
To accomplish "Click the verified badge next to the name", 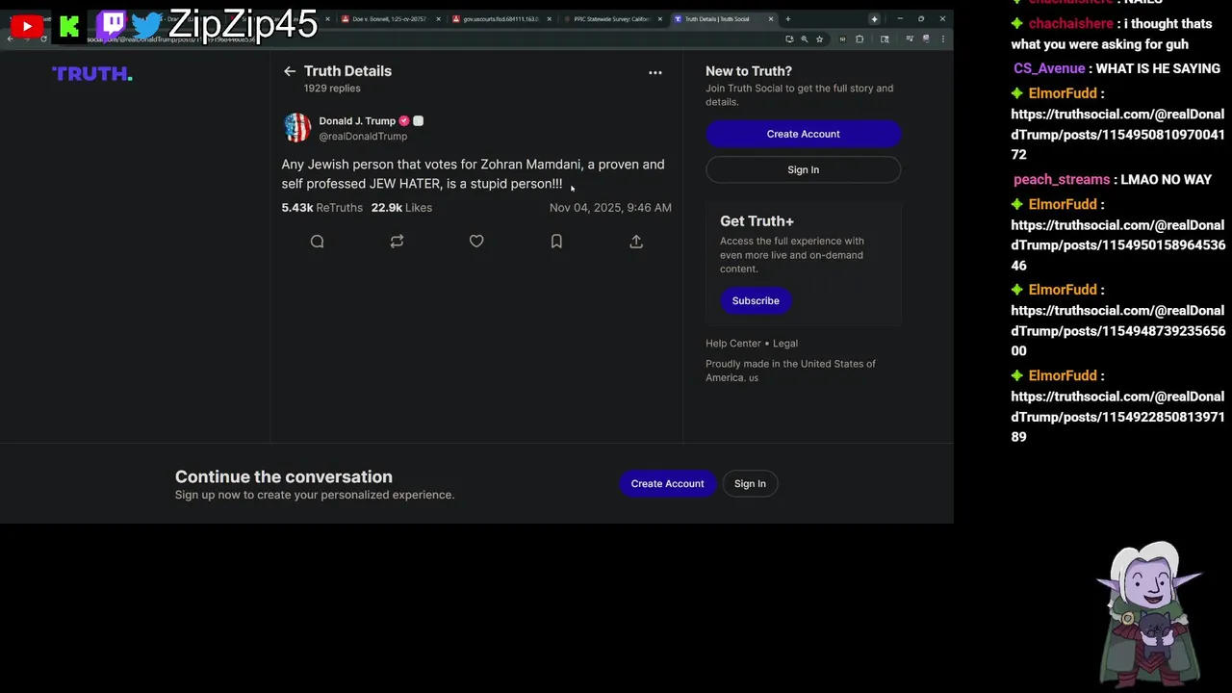I will [404, 120].
